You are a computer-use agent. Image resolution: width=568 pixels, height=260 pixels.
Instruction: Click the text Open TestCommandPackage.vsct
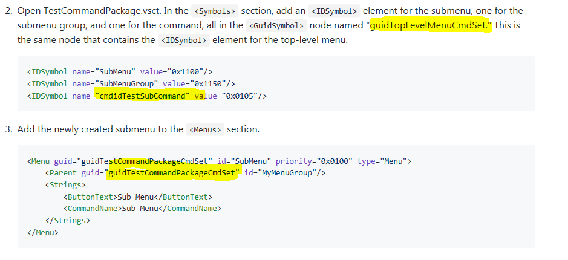tap(90, 11)
